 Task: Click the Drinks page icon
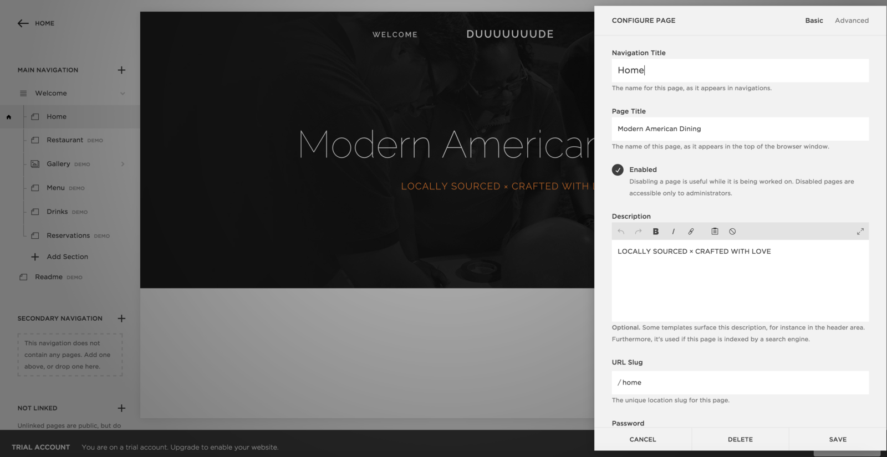click(x=35, y=212)
